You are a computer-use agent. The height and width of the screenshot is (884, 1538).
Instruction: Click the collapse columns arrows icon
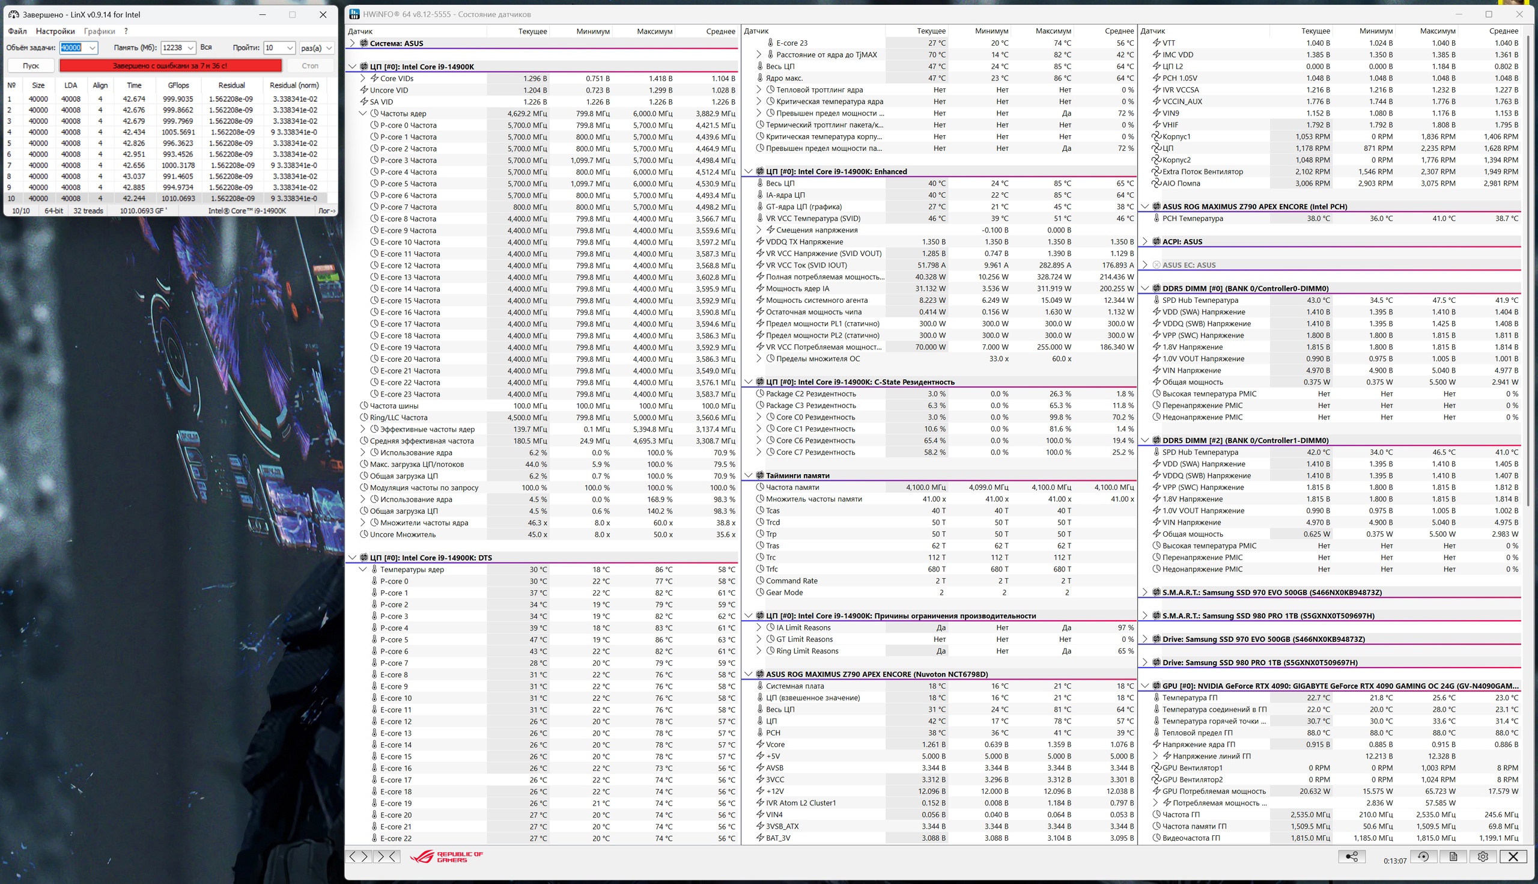coord(388,857)
